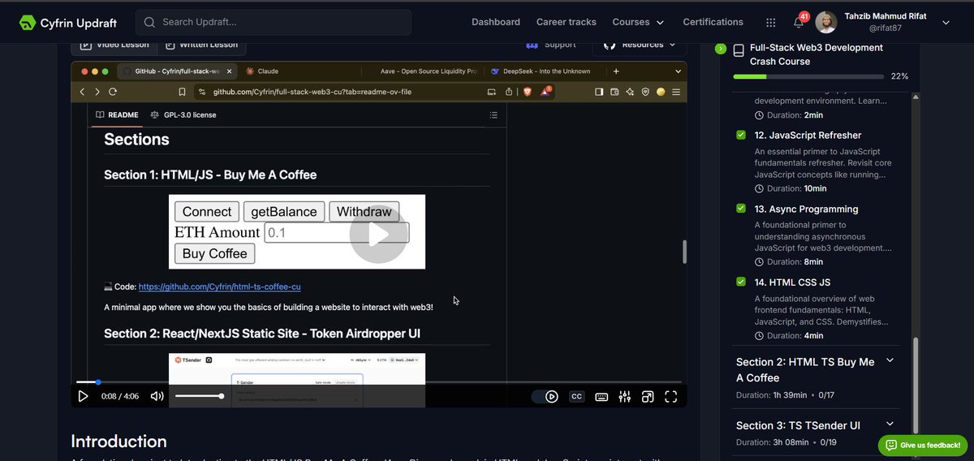Open lesson 14. HTML CSS JS
The width and height of the screenshot is (974, 461).
(x=792, y=282)
